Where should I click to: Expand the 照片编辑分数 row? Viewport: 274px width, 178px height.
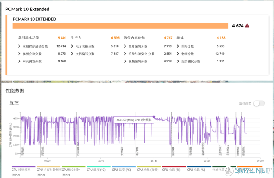point(125,46)
